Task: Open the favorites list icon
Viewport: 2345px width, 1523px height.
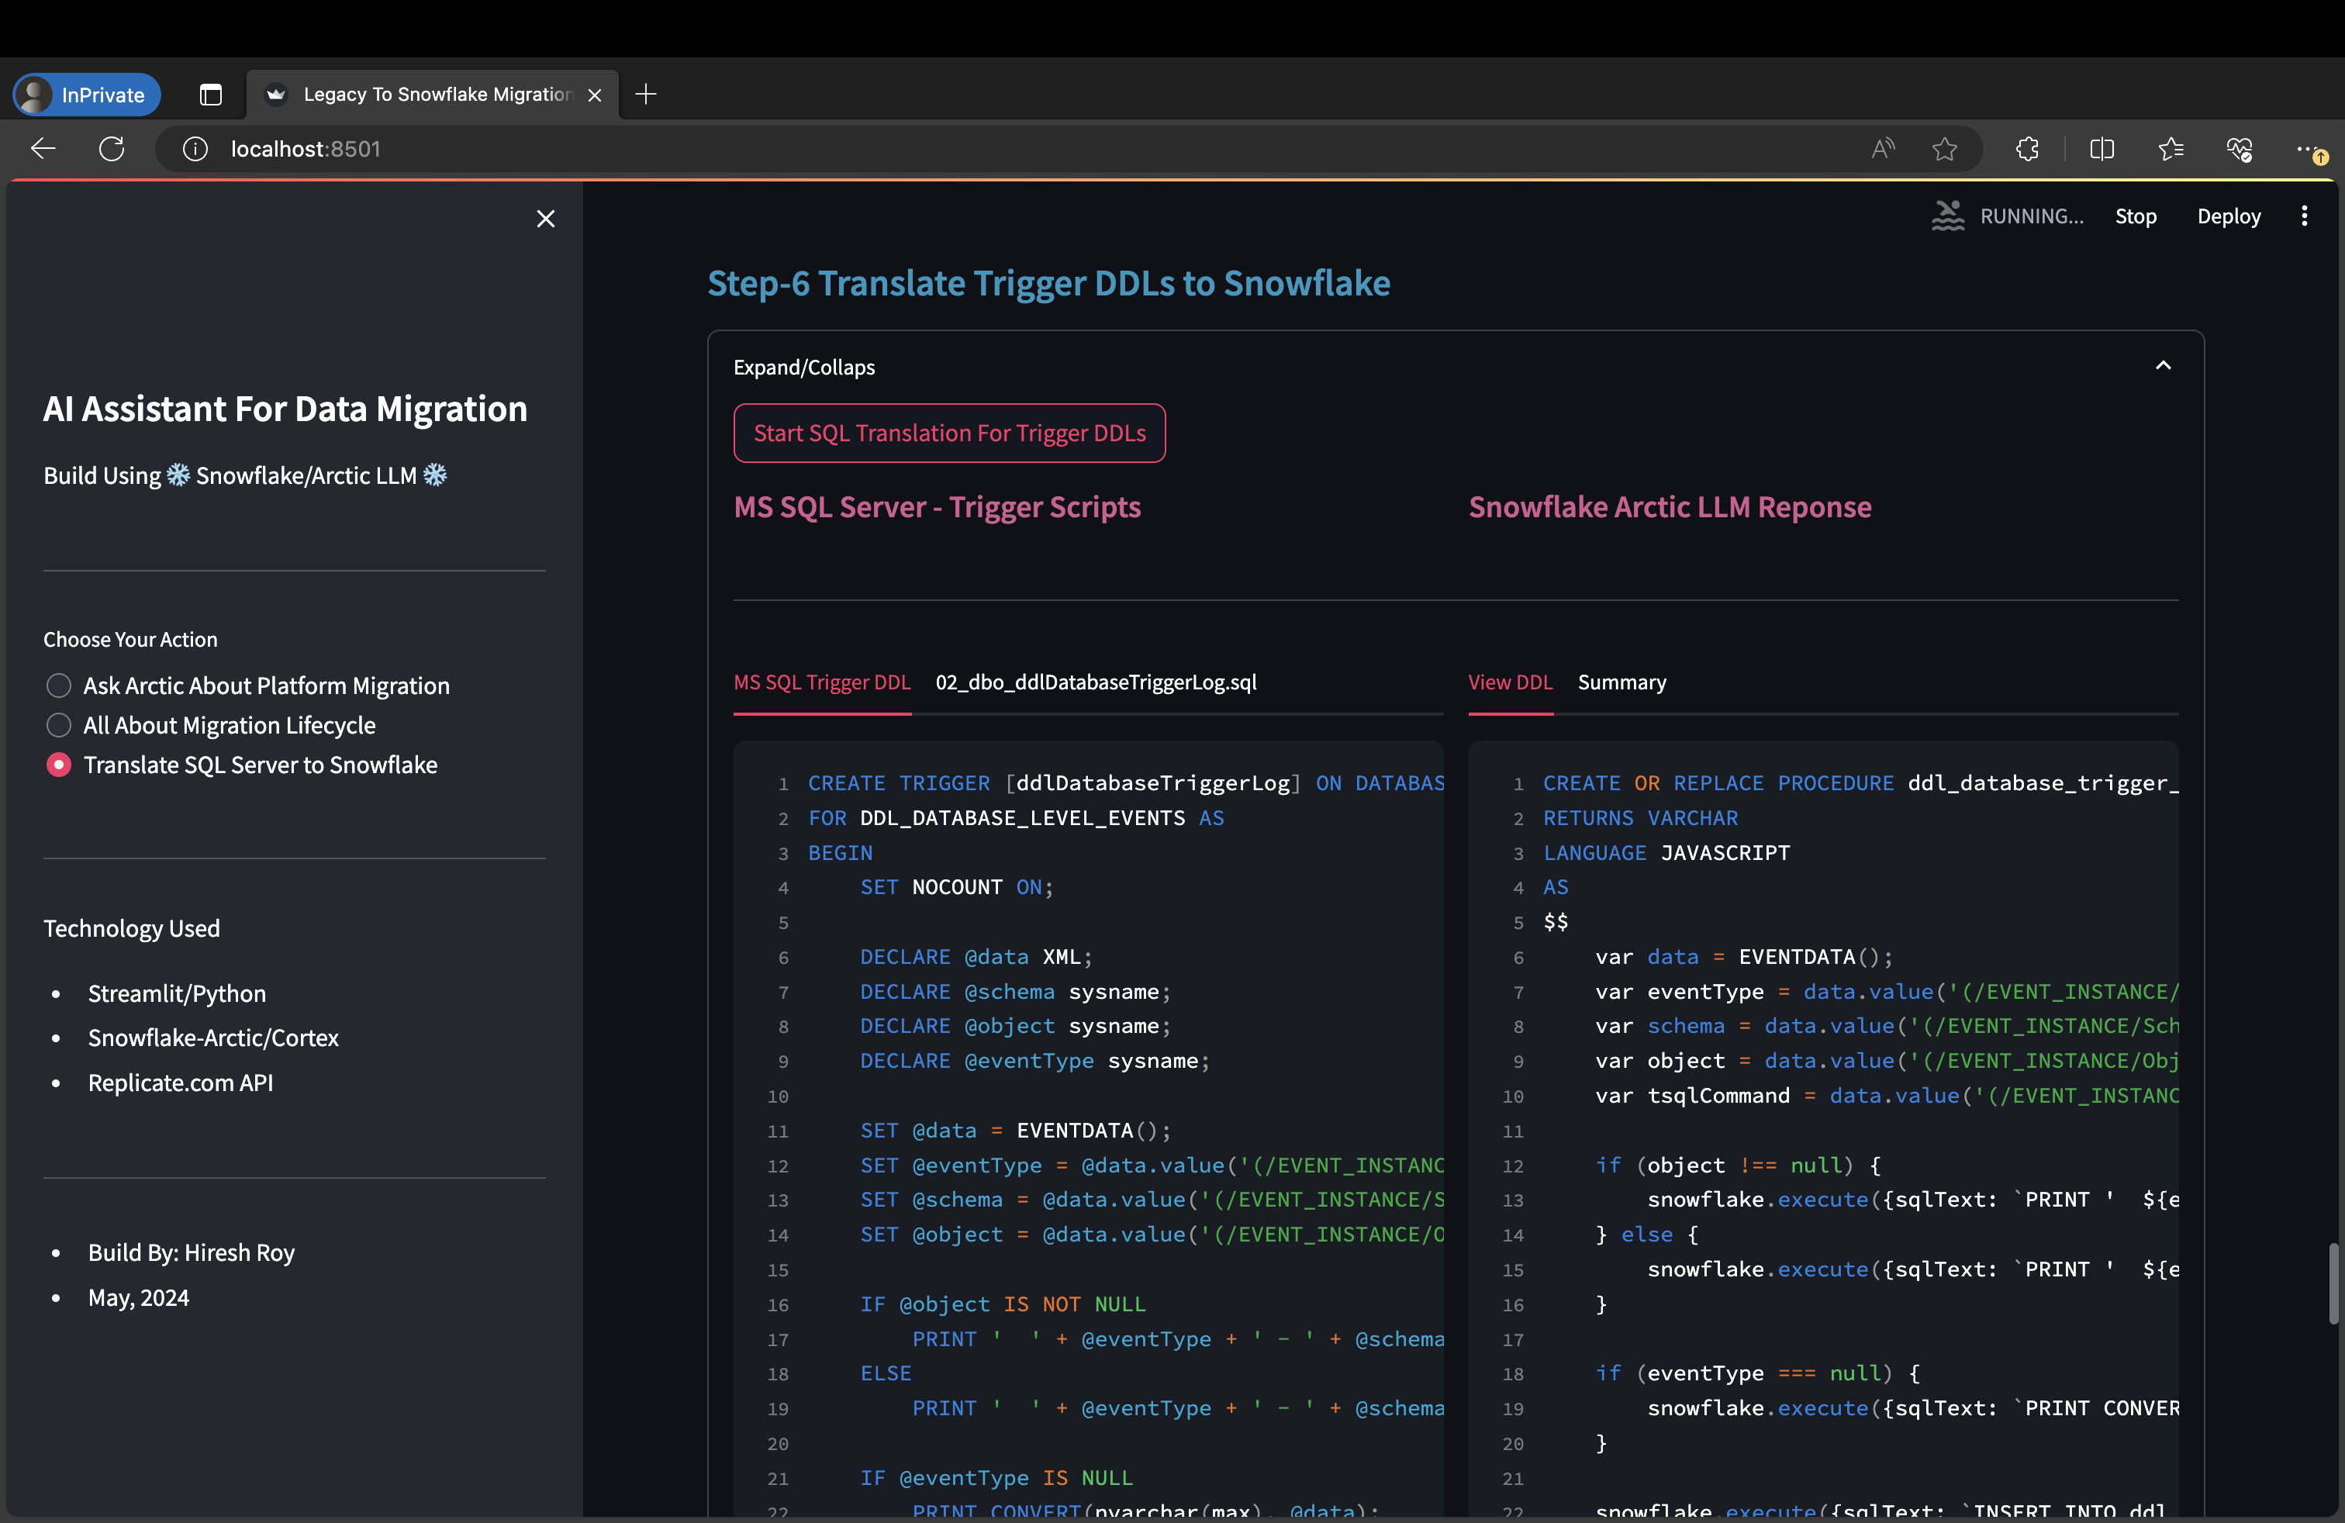Action: (x=2171, y=149)
